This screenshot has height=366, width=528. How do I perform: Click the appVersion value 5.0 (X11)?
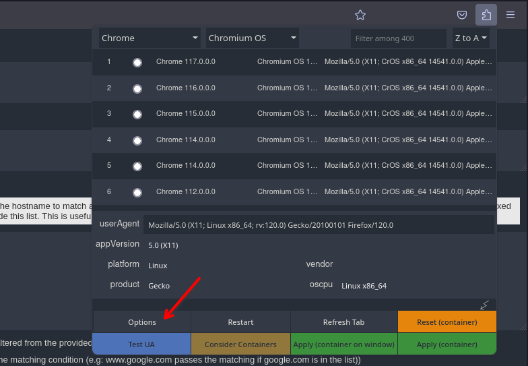[x=163, y=245]
